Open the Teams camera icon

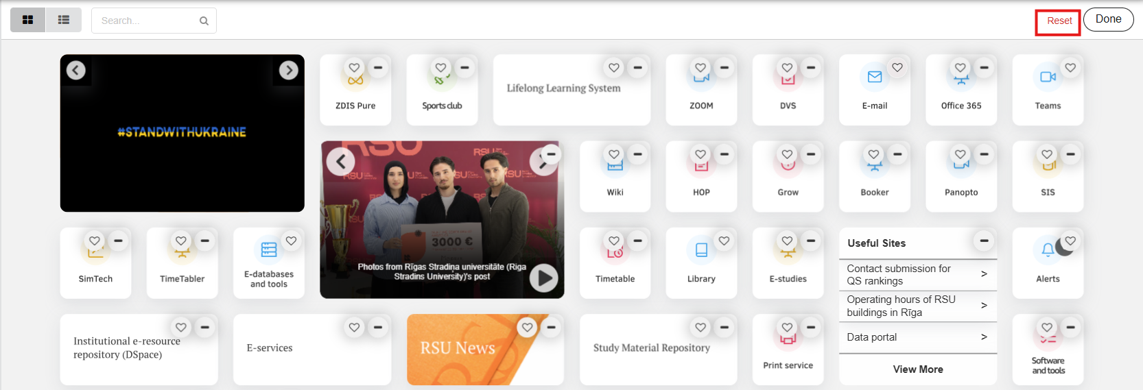[1047, 77]
